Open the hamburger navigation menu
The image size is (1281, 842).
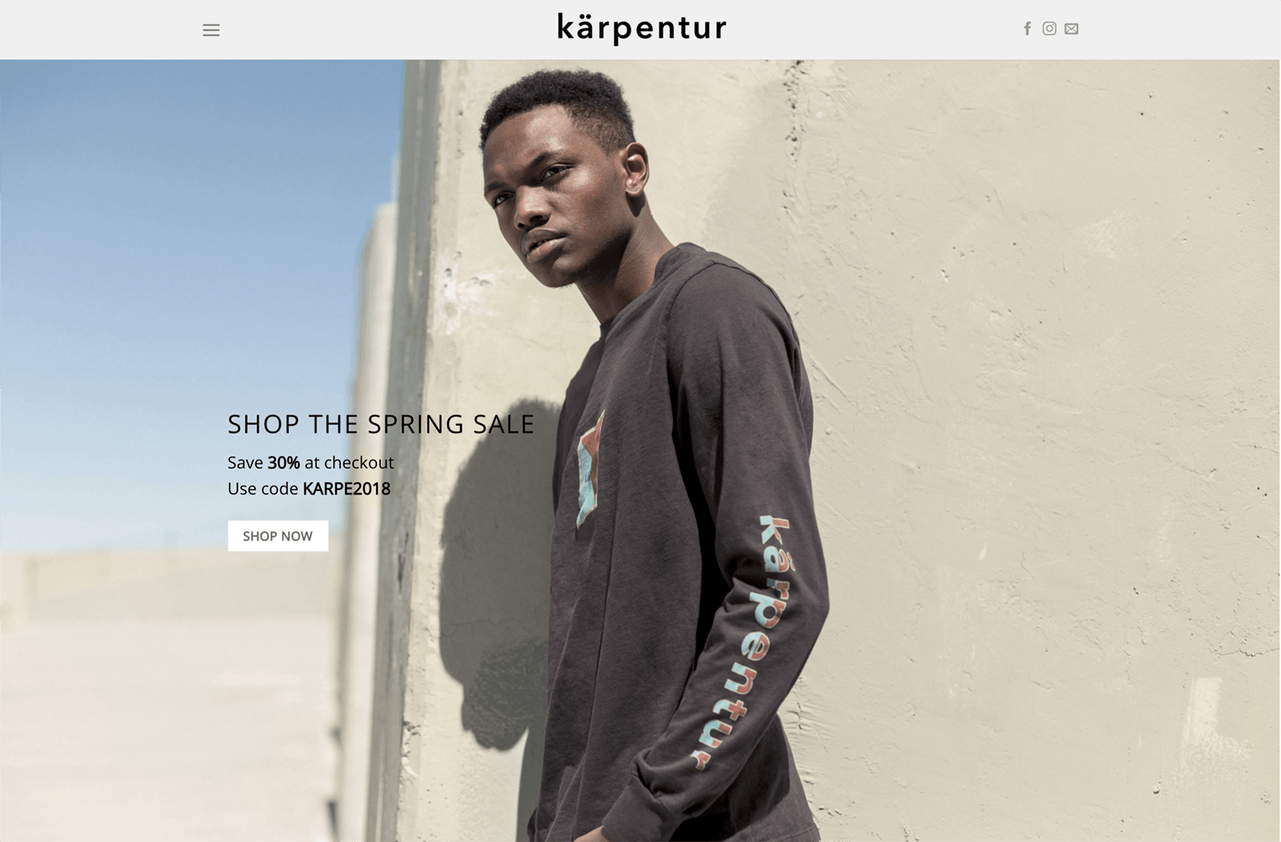coord(211,30)
